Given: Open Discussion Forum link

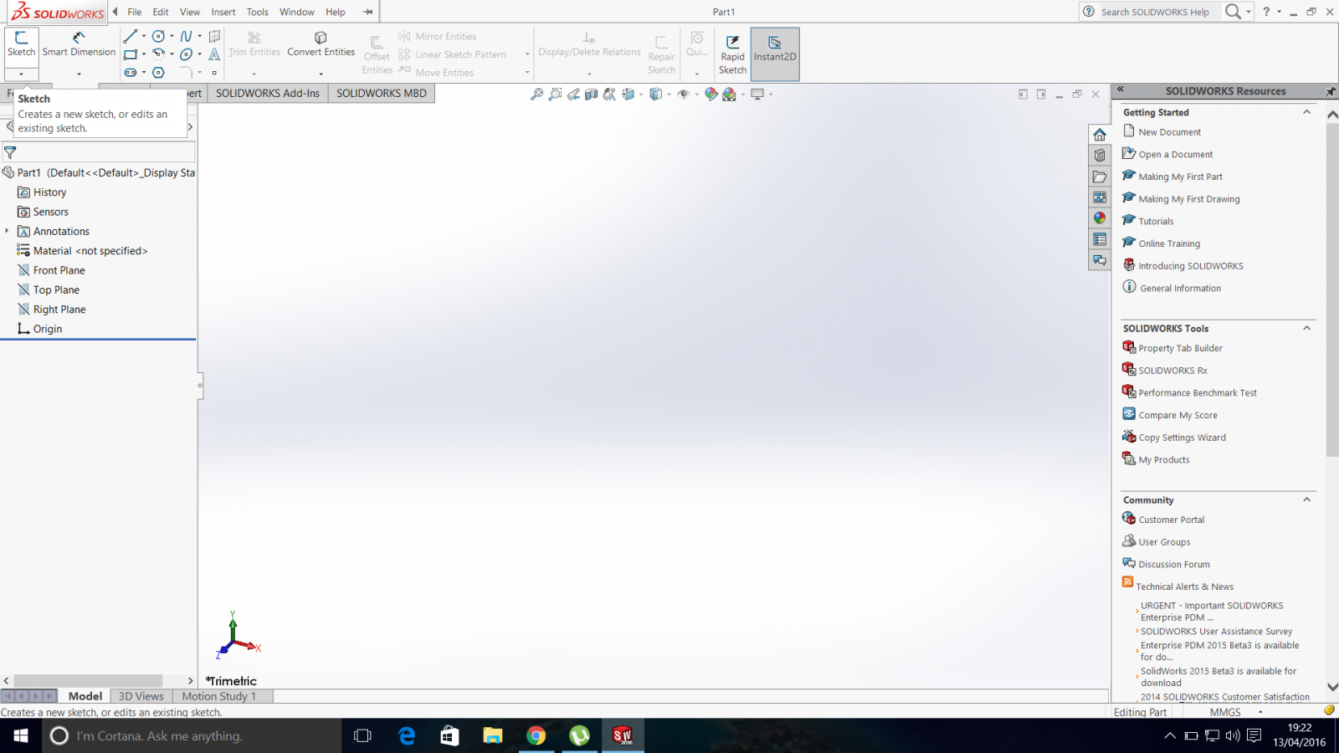Looking at the screenshot, I should point(1174,565).
